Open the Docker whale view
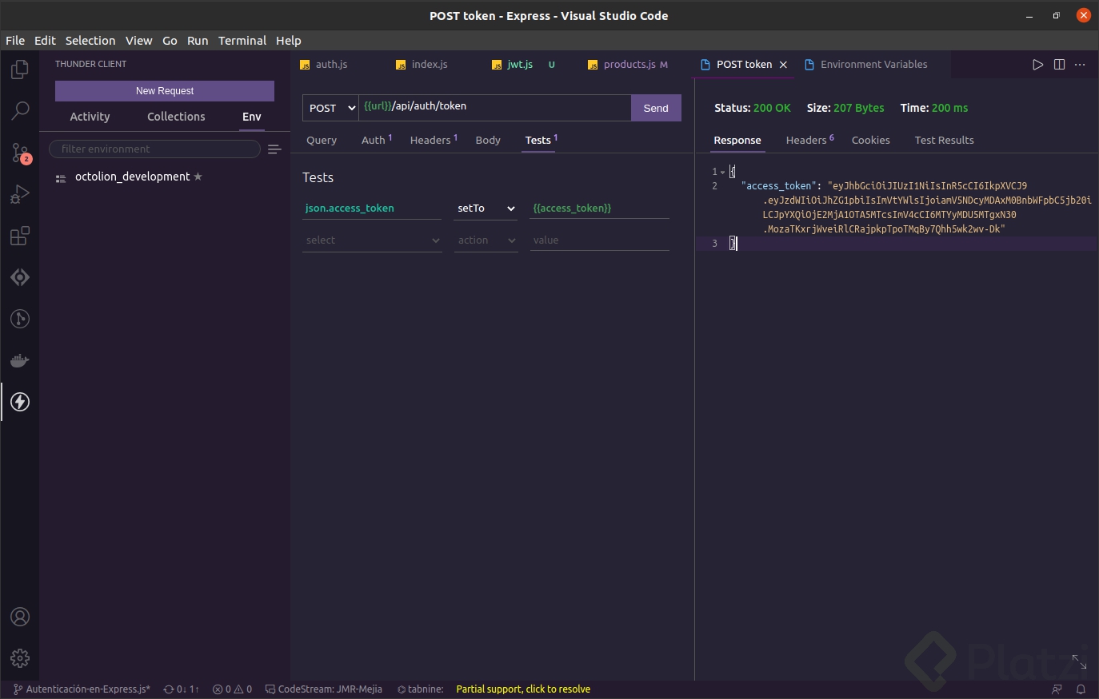The height and width of the screenshot is (699, 1099). 20,360
